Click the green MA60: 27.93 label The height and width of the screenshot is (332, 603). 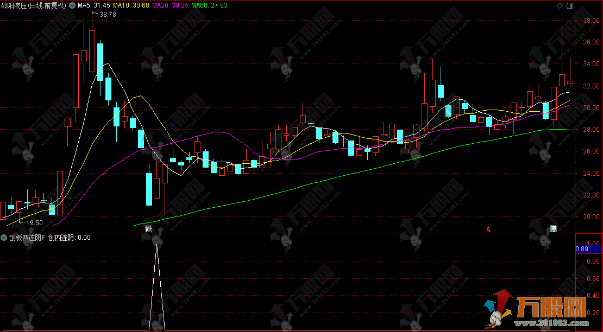click(x=209, y=5)
